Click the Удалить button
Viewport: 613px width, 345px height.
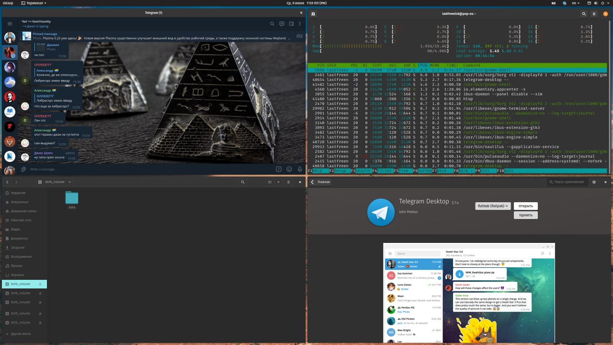tap(525, 215)
